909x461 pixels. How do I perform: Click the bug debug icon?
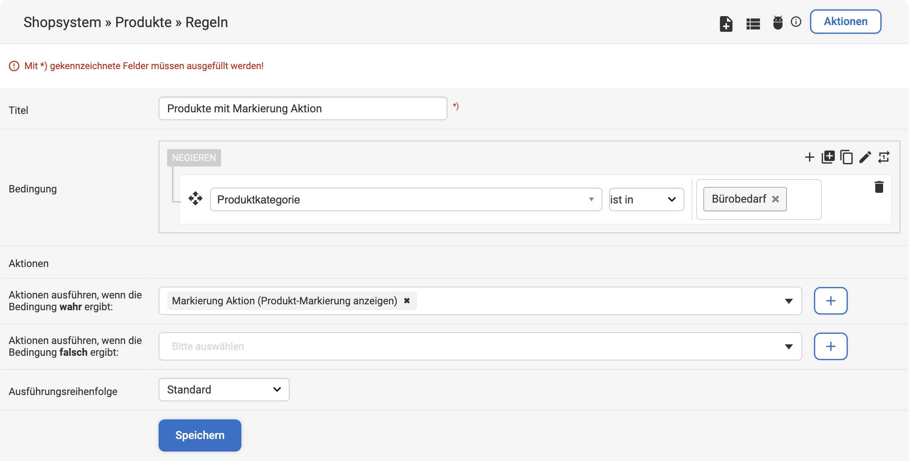[x=778, y=22]
